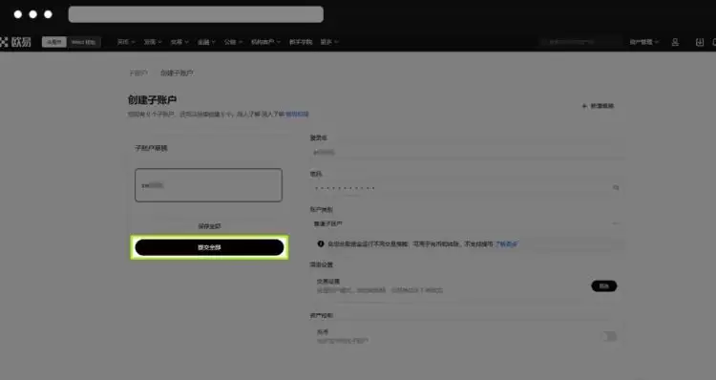Viewport: 716px width, 380px height.
Task: Click the 提交全部 button
Action: (210, 247)
